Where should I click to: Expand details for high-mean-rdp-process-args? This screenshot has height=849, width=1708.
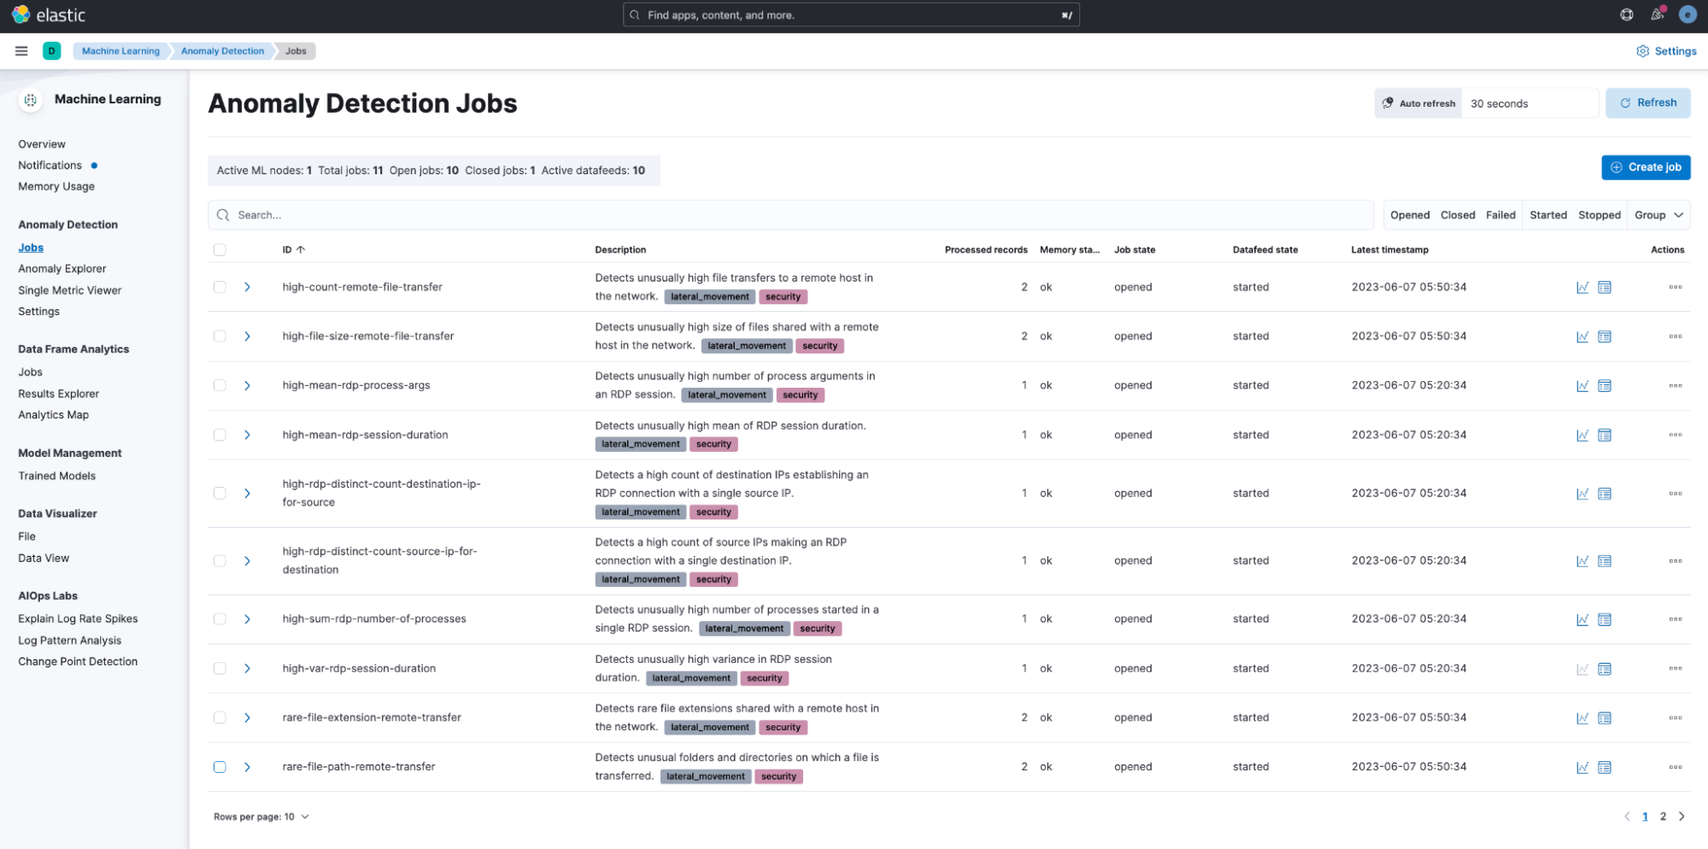click(x=247, y=386)
